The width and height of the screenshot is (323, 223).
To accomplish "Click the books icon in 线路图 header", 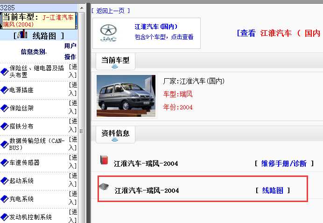I will coord(22,34).
